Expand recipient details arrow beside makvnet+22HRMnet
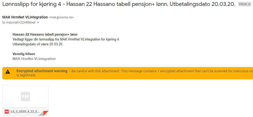253x117 pixels. coord(38,23)
